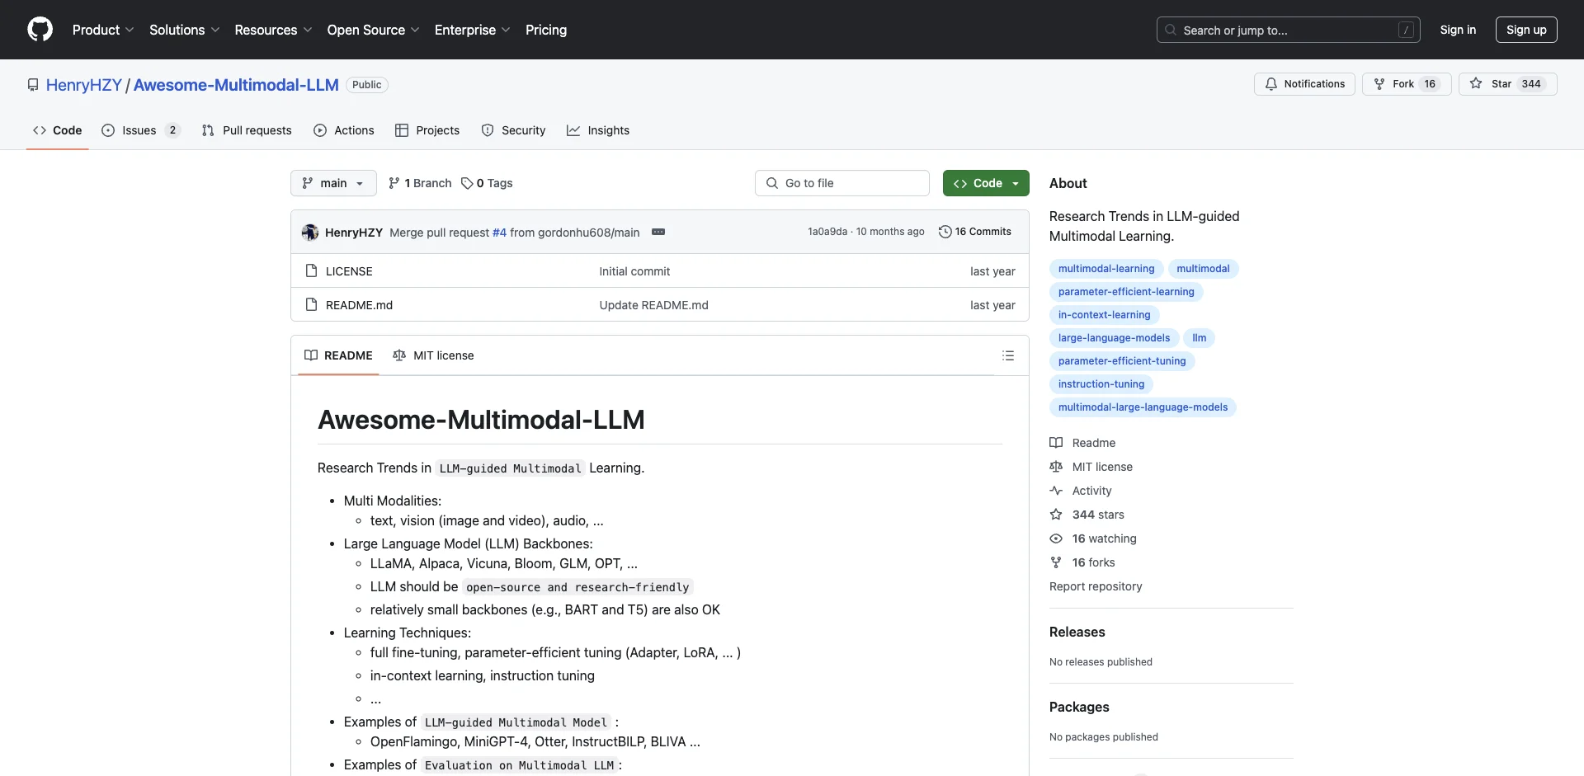Open the Packages section heading
This screenshot has width=1584, height=776.
(1079, 707)
